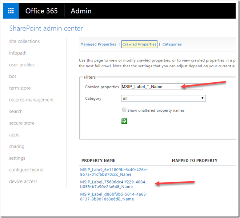Switch to the Managed Properties tab
The width and height of the screenshot is (240, 218).
click(98, 44)
